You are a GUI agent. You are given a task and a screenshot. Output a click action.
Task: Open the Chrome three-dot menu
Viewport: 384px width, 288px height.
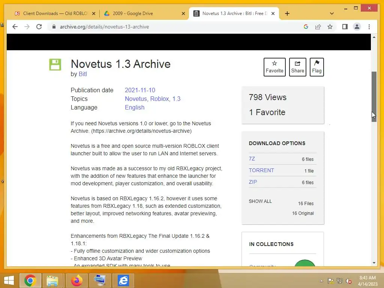coord(369,27)
